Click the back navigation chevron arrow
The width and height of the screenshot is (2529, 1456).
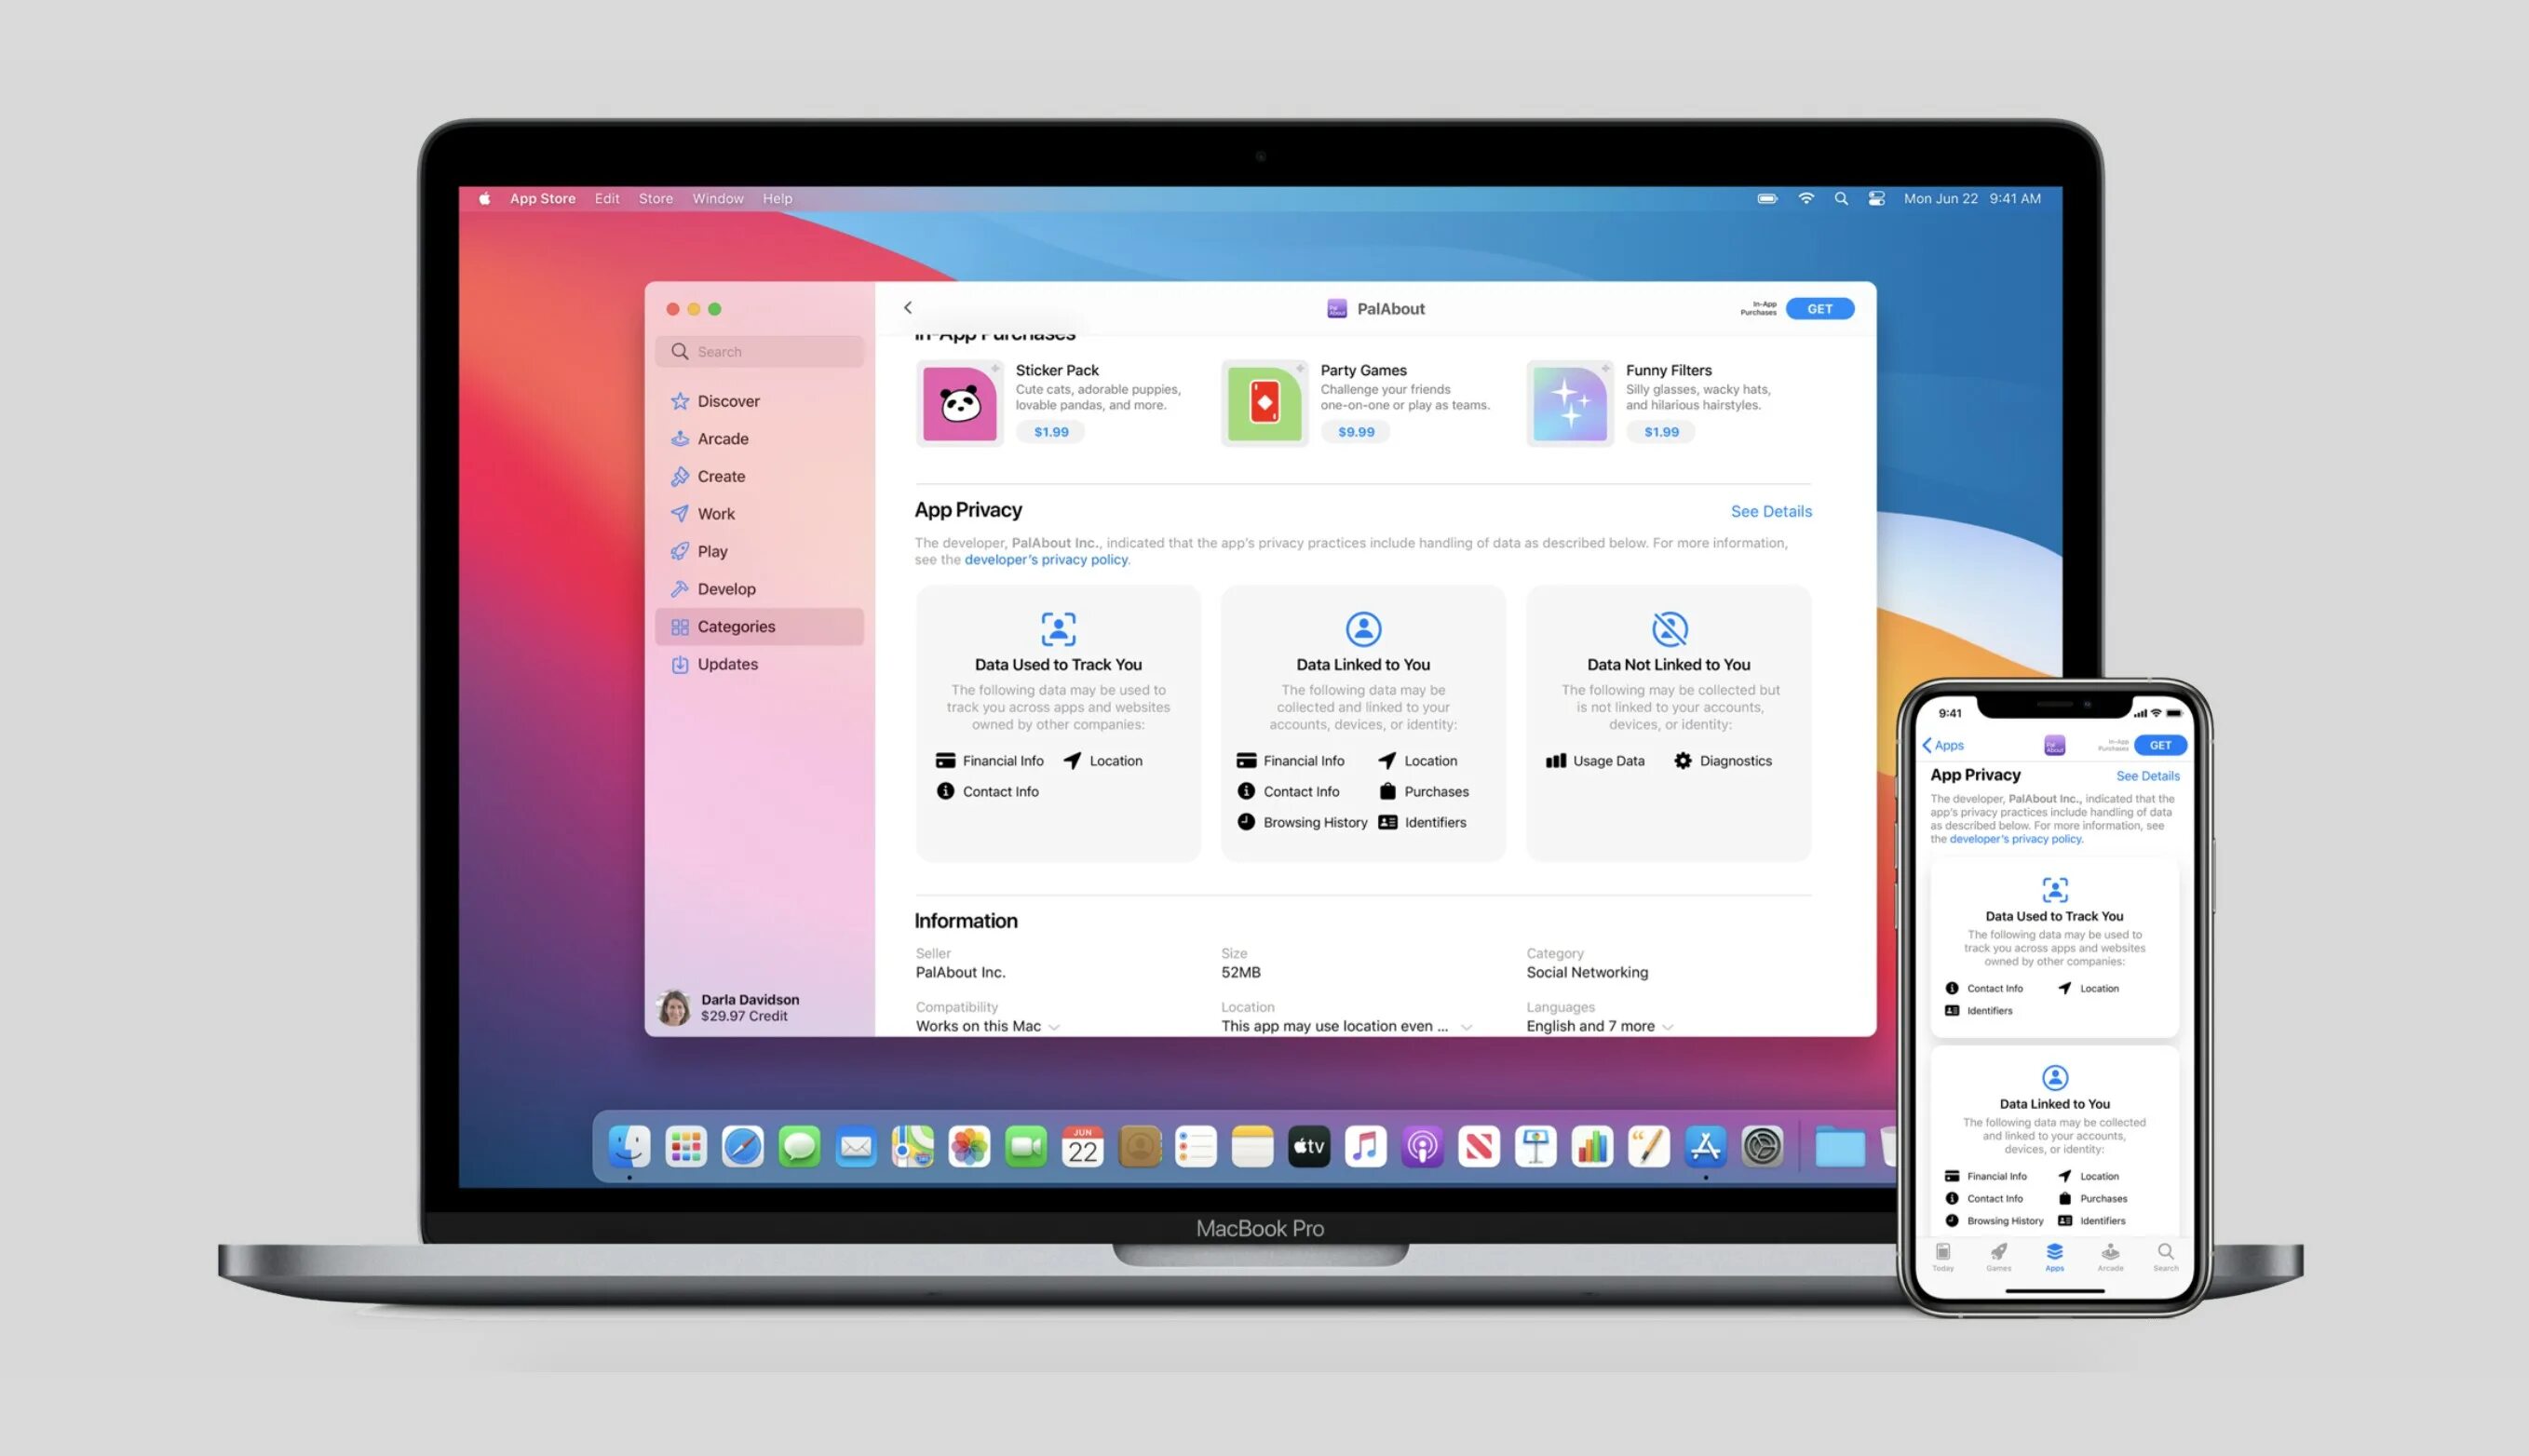(909, 307)
